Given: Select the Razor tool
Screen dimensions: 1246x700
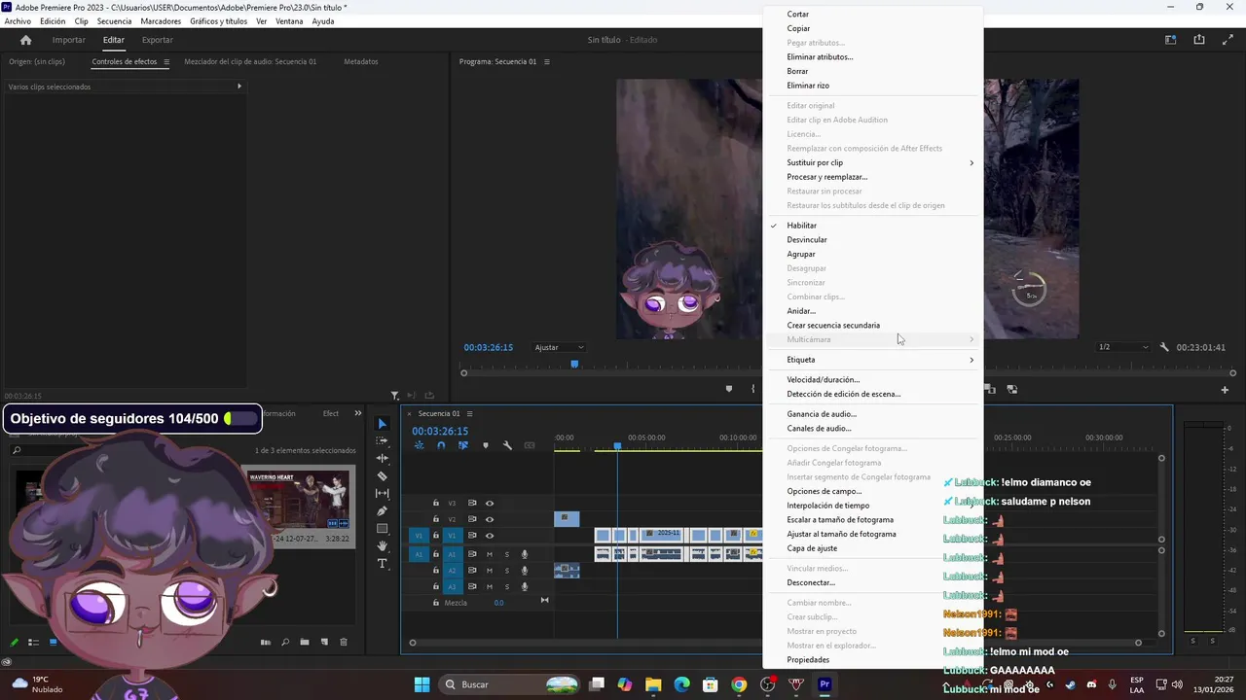Looking at the screenshot, I should click(x=382, y=476).
